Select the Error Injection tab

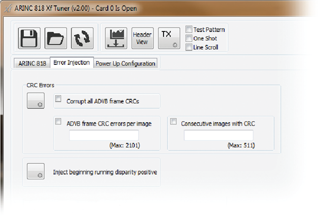tap(72, 63)
